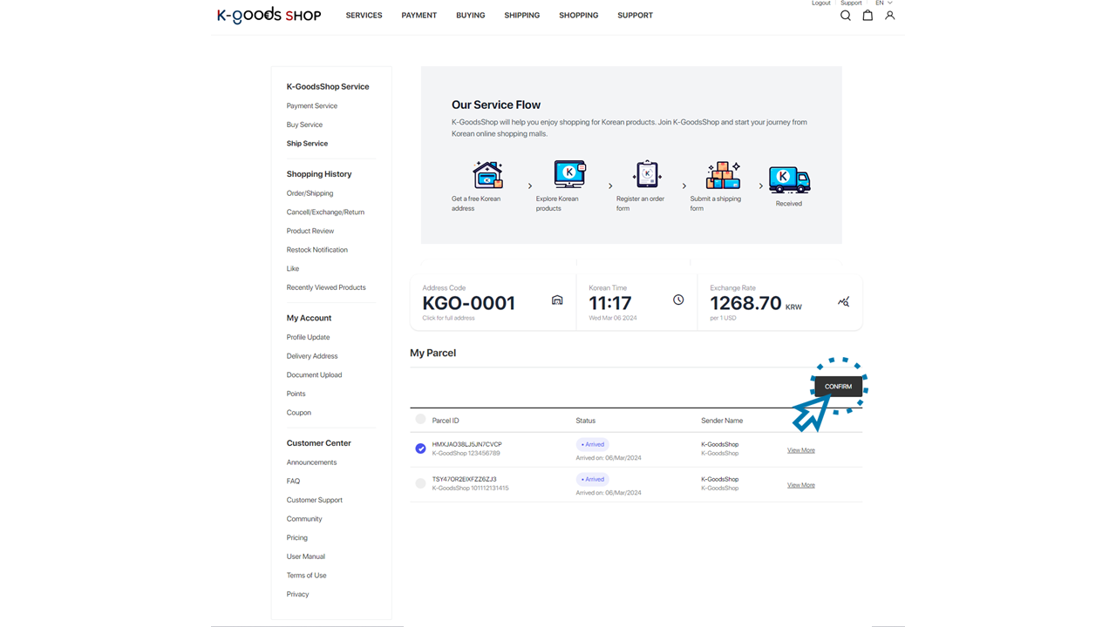Click the user account profile icon

pyautogui.click(x=889, y=16)
